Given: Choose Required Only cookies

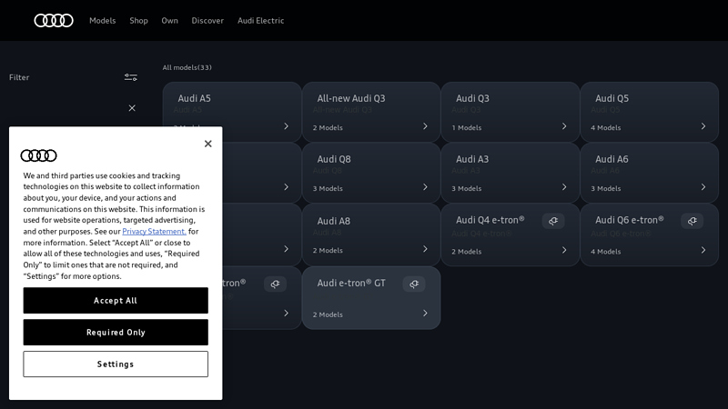Looking at the screenshot, I should [x=116, y=332].
